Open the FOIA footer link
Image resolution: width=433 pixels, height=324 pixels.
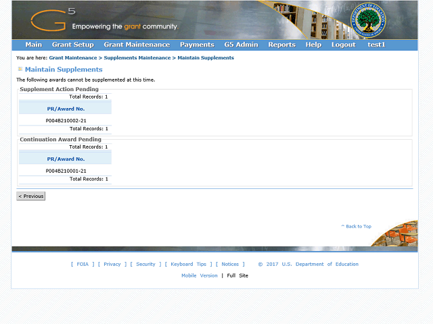(83, 264)
